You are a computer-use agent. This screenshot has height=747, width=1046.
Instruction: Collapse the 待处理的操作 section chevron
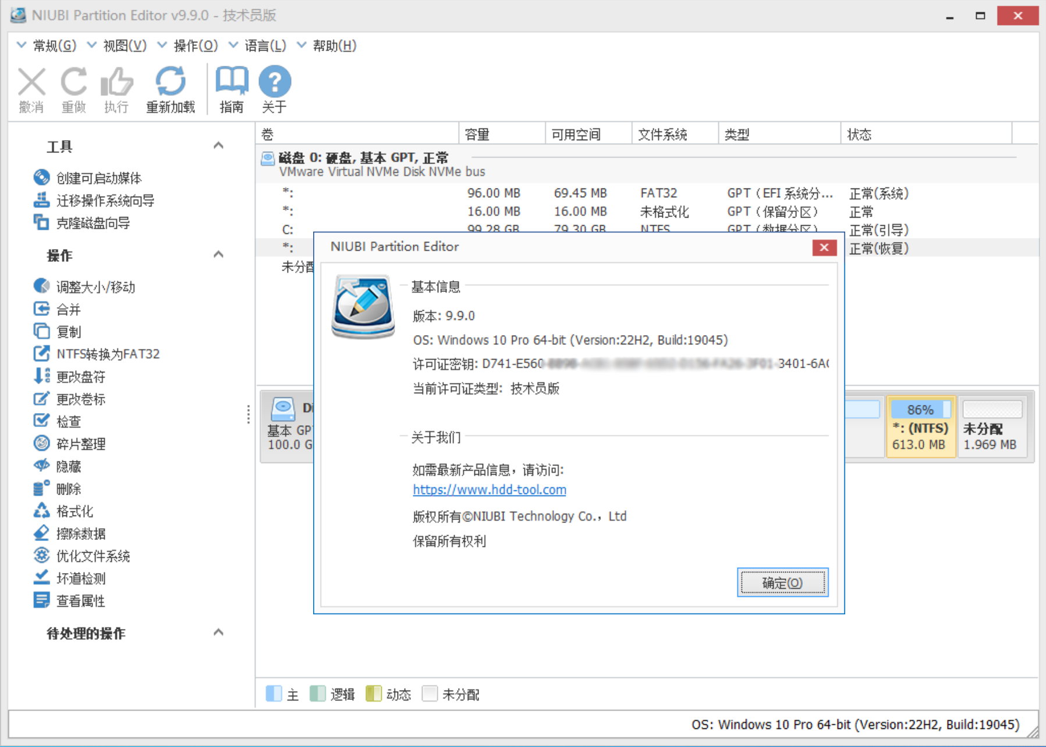[x=219, y=632]
